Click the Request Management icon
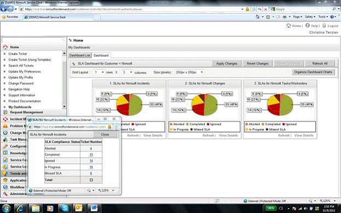The width and height of the screenshot is (341, 213). click(5, 112)
